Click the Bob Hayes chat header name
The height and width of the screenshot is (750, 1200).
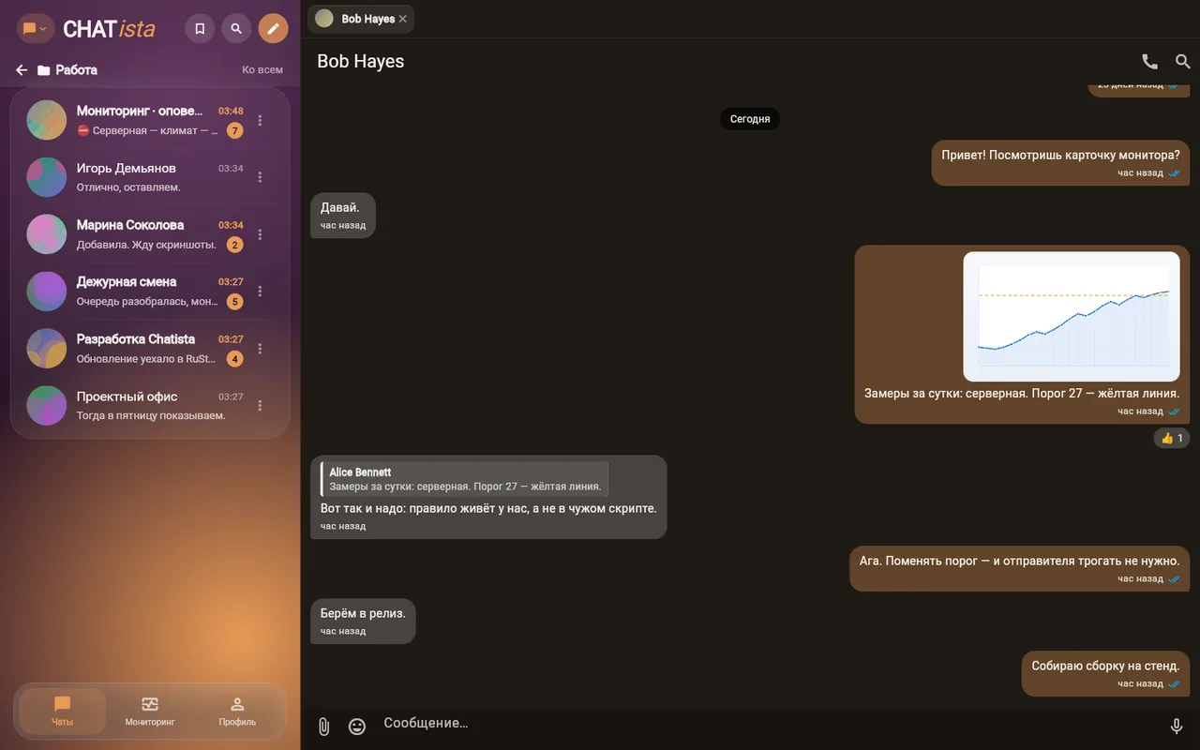[x=361, y=62]
